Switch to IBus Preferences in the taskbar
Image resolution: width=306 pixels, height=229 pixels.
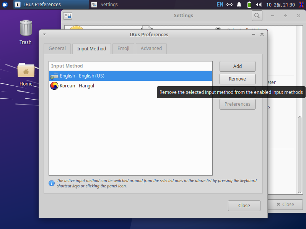pyautogui.click(x=51, y=5)
